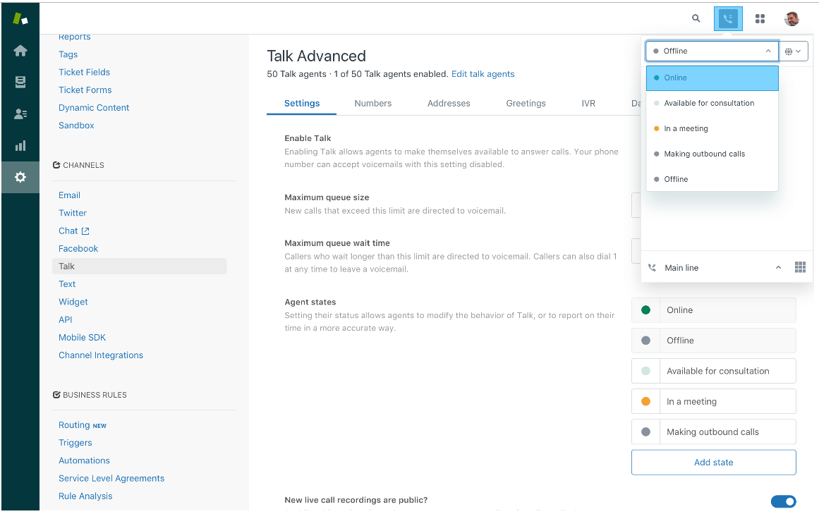Open the user profile avatar
This screenshot has width=819, height=514.
[x=791, y=19]
